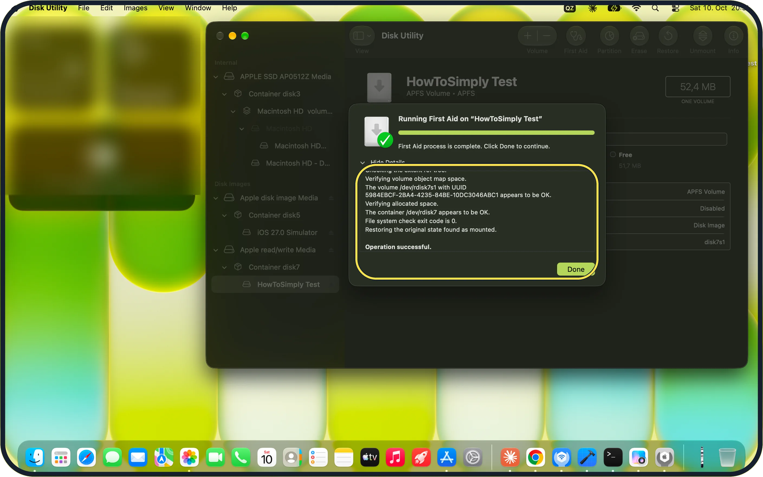
Task: Open the Help menu
Action: click(x=229, y=8)
